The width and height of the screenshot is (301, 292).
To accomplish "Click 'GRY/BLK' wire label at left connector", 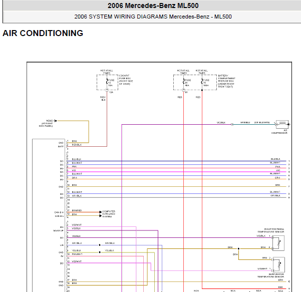I will (77, 196).
